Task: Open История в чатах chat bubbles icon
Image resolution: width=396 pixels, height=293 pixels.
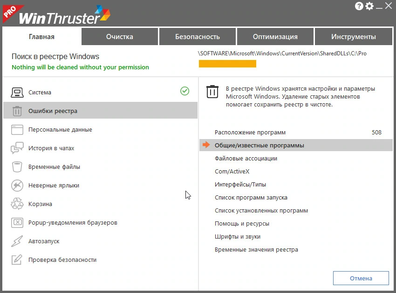Action: click(x=17, y=148)
